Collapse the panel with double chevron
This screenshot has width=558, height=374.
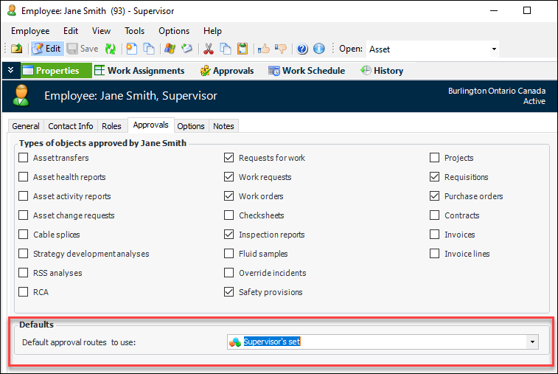[x=10, y=71]
